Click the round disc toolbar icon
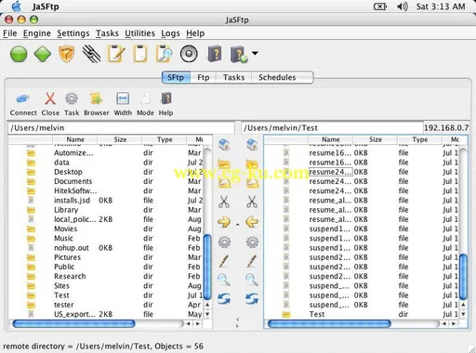The image size is (476, 353). click(x=189, y=54)
